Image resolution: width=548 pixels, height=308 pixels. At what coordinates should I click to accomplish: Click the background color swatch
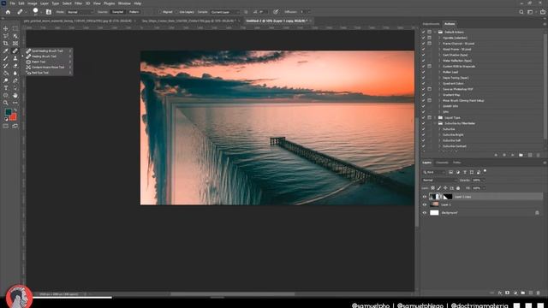(x=14, y=117)
